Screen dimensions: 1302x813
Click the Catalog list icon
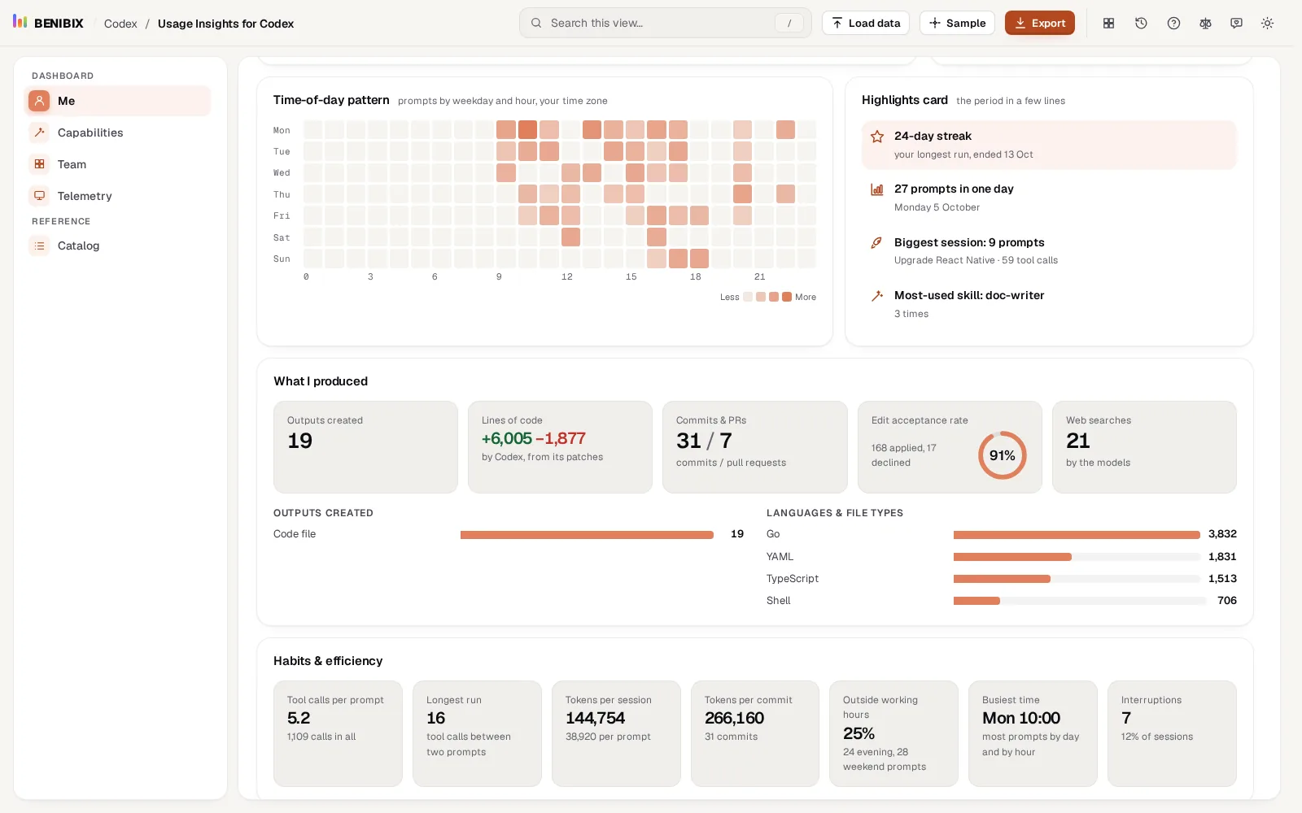(39, 246)
